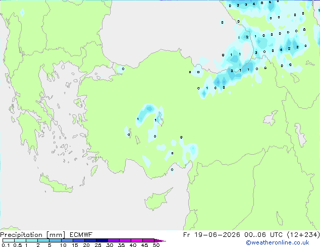Click the 5 to 10 mm legend swatch

[56, 240]
